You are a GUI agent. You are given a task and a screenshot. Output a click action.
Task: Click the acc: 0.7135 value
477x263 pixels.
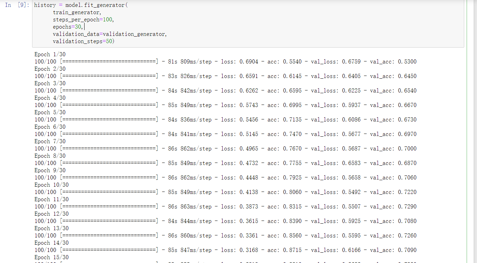(284, 120)
